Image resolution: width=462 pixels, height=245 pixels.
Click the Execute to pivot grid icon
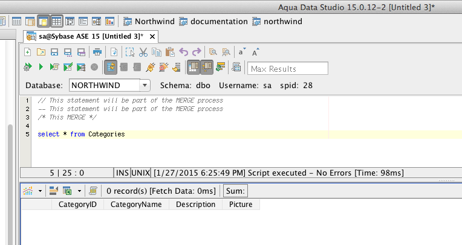pos(81,67)
